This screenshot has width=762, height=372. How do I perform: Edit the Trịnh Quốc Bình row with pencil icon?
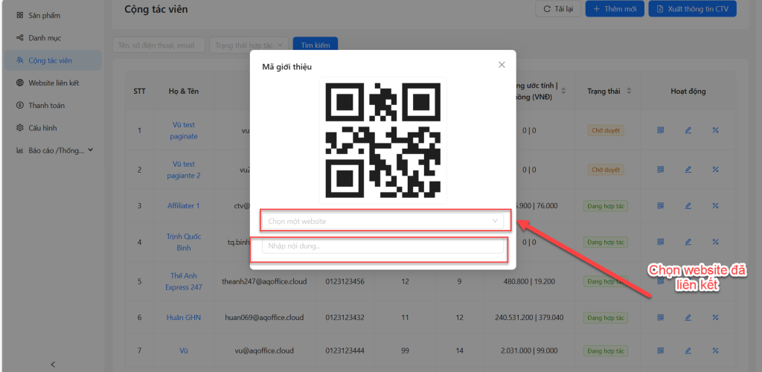click(688, 243)
